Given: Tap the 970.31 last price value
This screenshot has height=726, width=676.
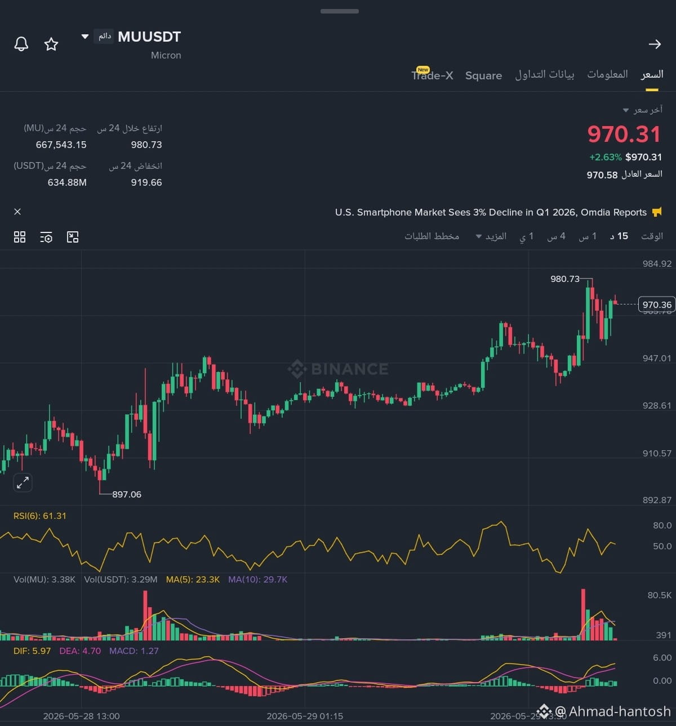Looking at the screenshot, I should [x=624, y=134].
